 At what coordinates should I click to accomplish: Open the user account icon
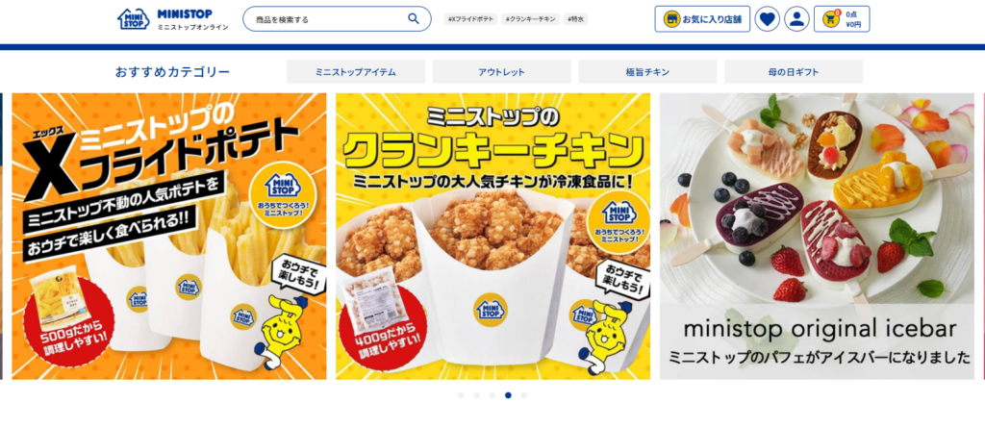click(796, 19)
